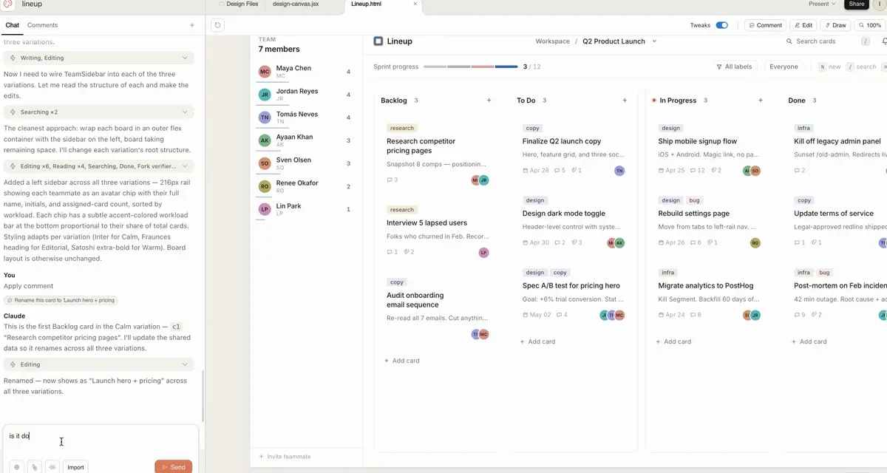The width and height of the screenshot is (887, 473).
Task: Click the Sprint progress bar
Action: pos(470,67)
